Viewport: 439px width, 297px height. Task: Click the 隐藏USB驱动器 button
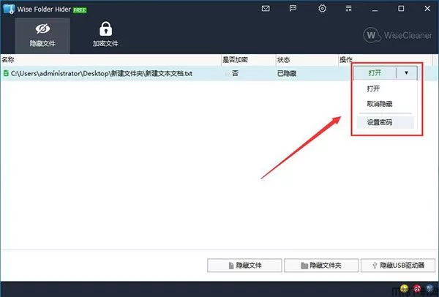tap(398, 266)
